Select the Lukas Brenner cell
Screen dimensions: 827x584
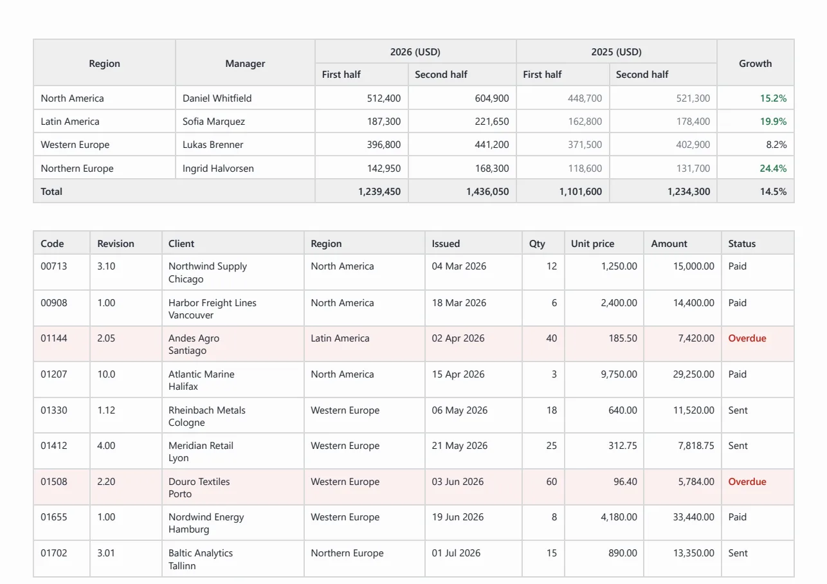pos(245,144)
